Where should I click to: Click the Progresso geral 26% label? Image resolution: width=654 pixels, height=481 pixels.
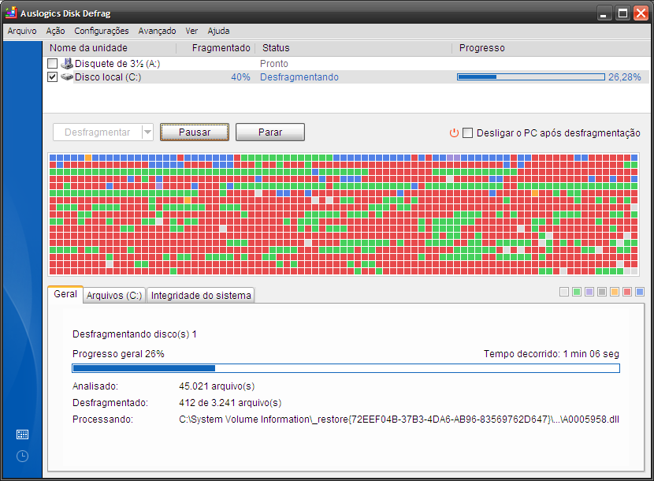[118, 354]
